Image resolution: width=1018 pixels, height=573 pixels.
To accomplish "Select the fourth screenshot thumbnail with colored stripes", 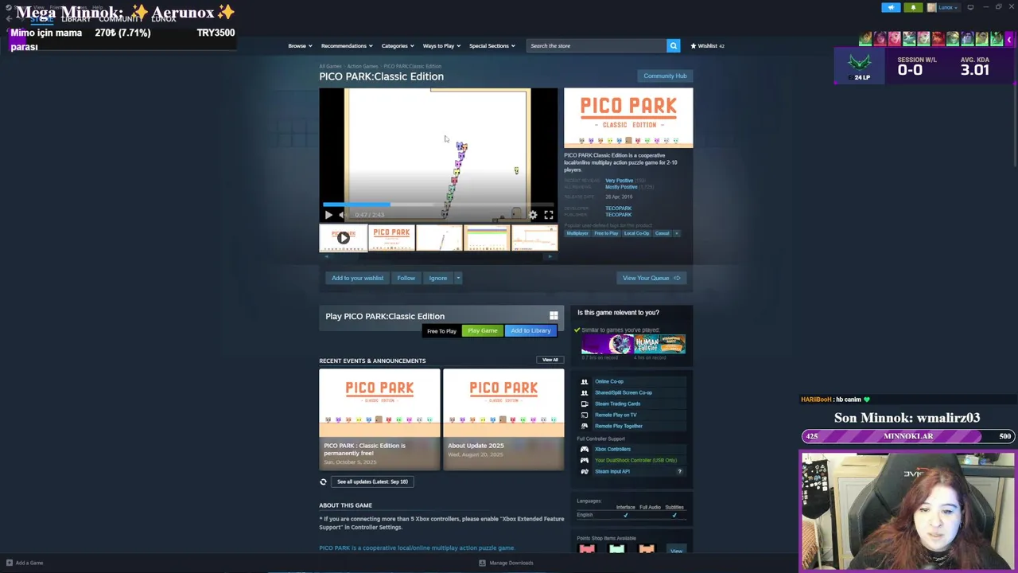I will (x=486, y=238).
